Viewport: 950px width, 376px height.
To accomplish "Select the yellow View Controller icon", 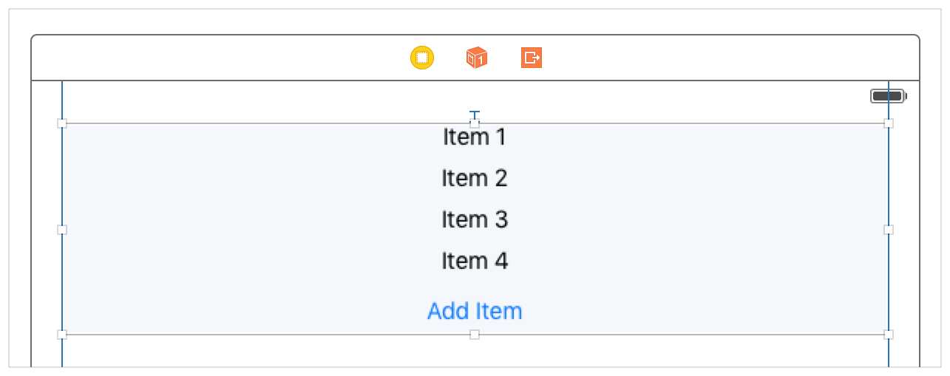I will [x=422, y=58].
